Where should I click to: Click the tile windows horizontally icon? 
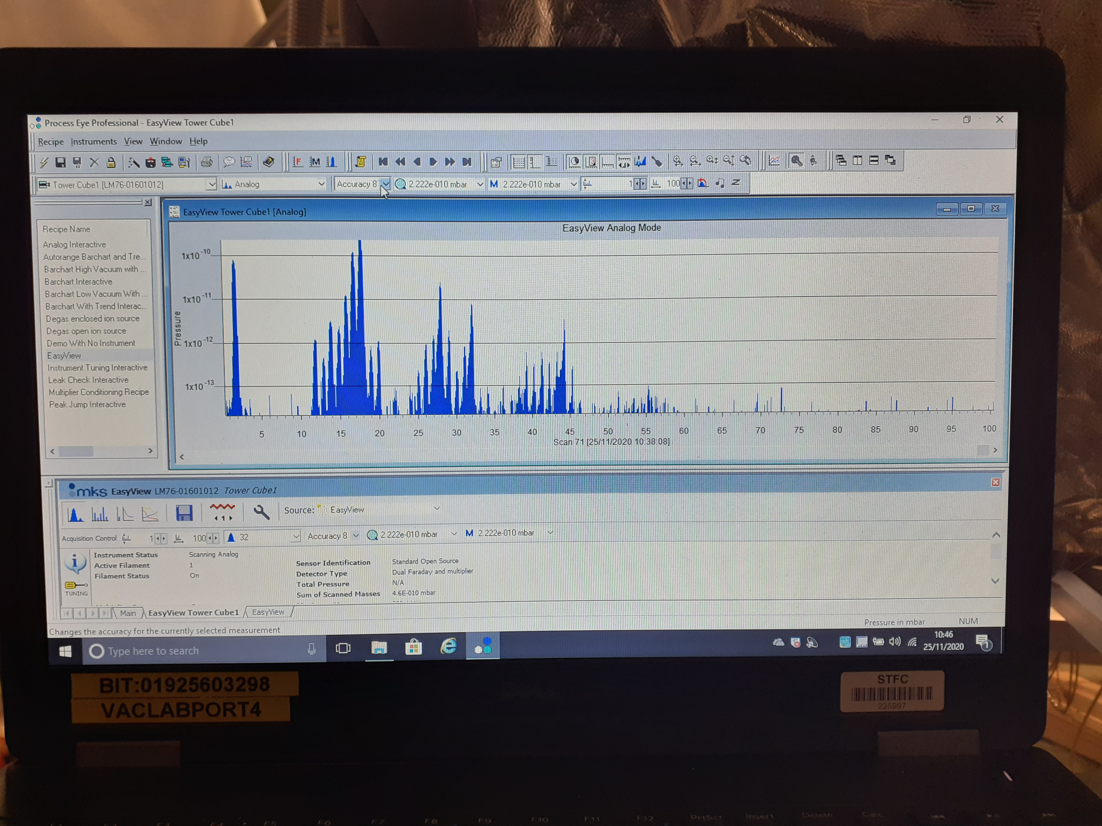pyautogui.click(x=874, y=160)
